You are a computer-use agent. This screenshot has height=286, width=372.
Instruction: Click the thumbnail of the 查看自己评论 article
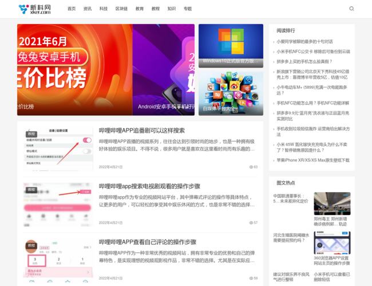pyautogui.click(x=58, y=260)
